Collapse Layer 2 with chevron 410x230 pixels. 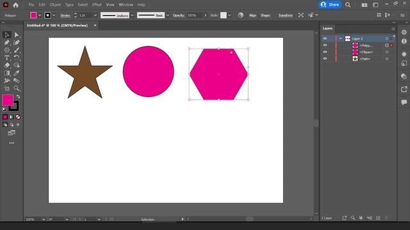pos(340,38)
